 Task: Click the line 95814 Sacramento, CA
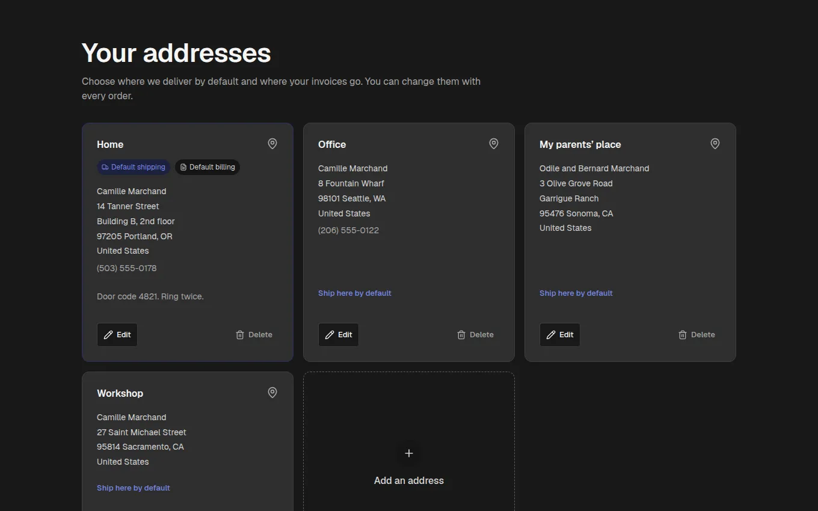tap(141, 447)
